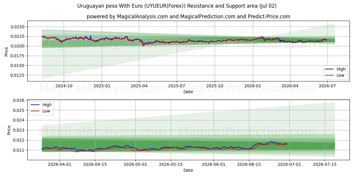Click the 2025-01 tick label
Image resolution: width=354 pixels, height=177 pixels.
point(102,86)
